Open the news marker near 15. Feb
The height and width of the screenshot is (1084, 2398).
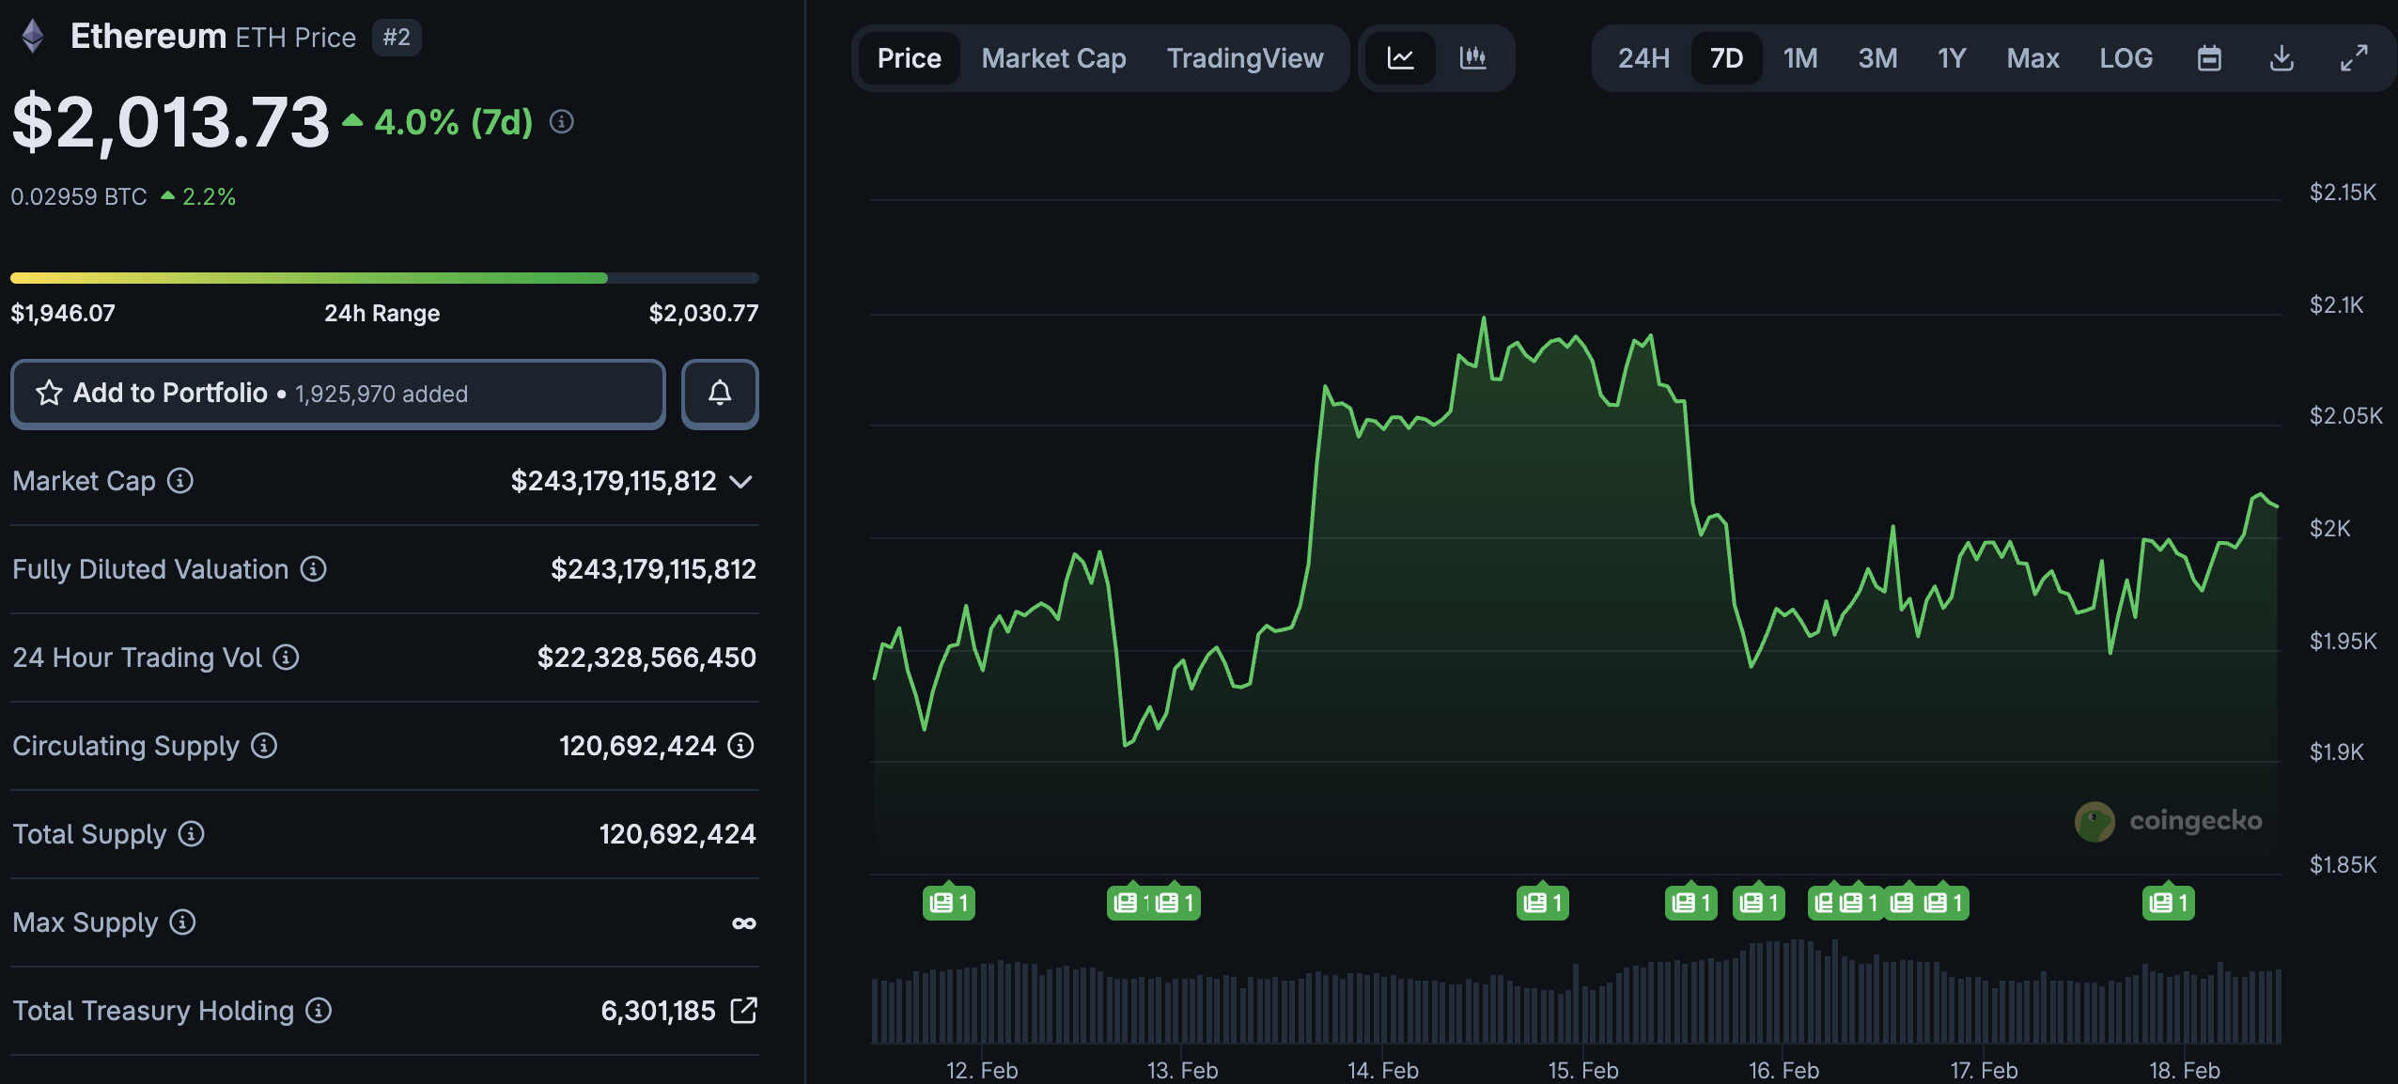pyautogui.click(x=1542, y=903)
